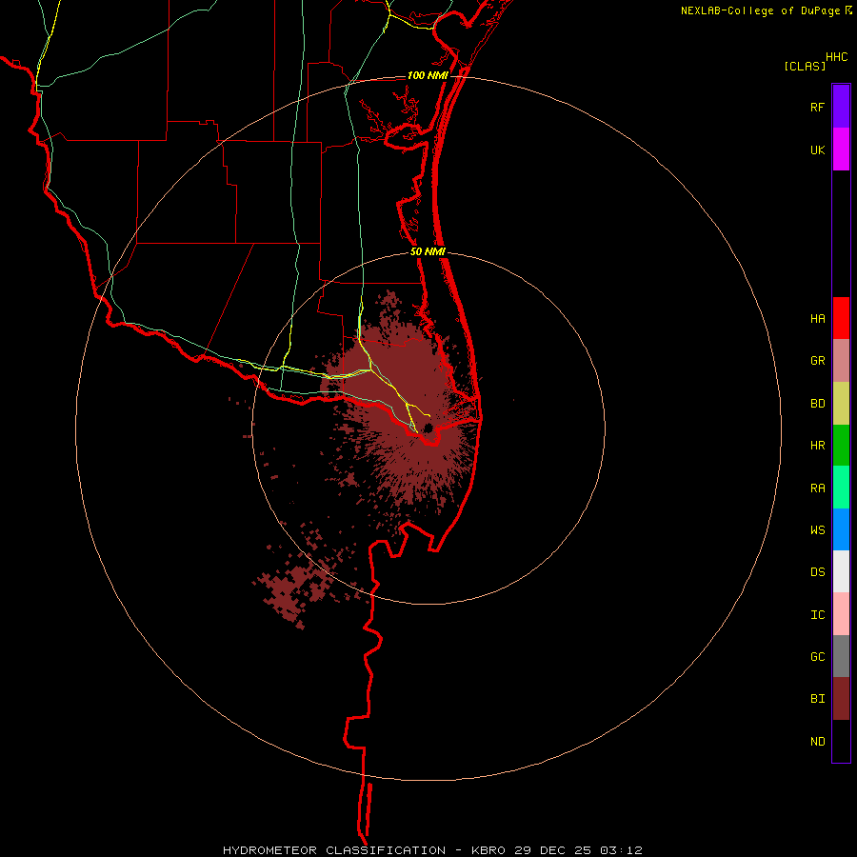Click the HA label in the legend
857x857 pixels.
tap(817, 319)
